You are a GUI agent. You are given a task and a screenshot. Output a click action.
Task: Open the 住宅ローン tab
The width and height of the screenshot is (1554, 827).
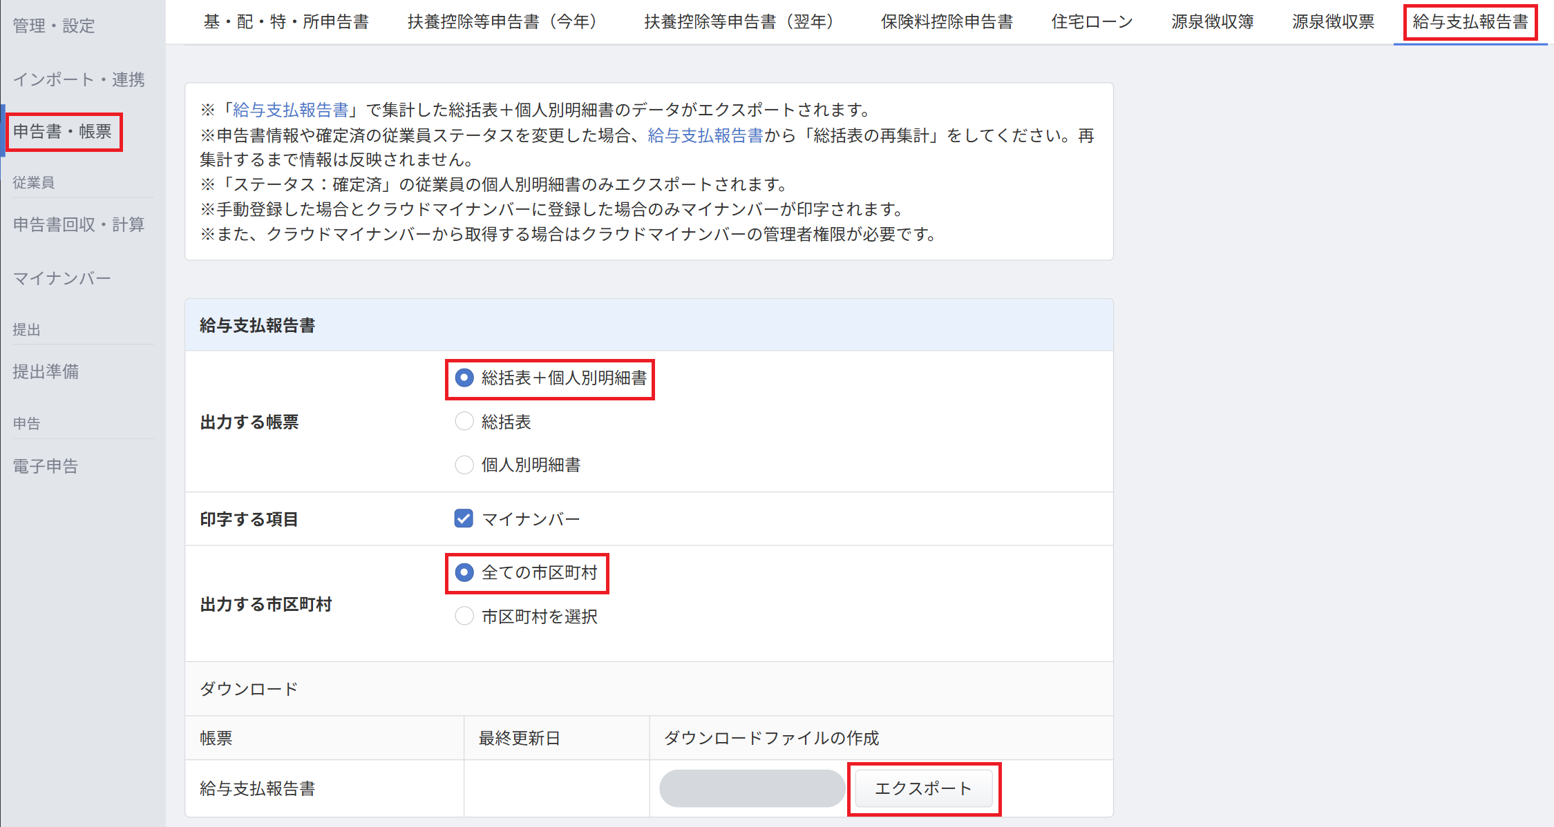click(1092, 22)
